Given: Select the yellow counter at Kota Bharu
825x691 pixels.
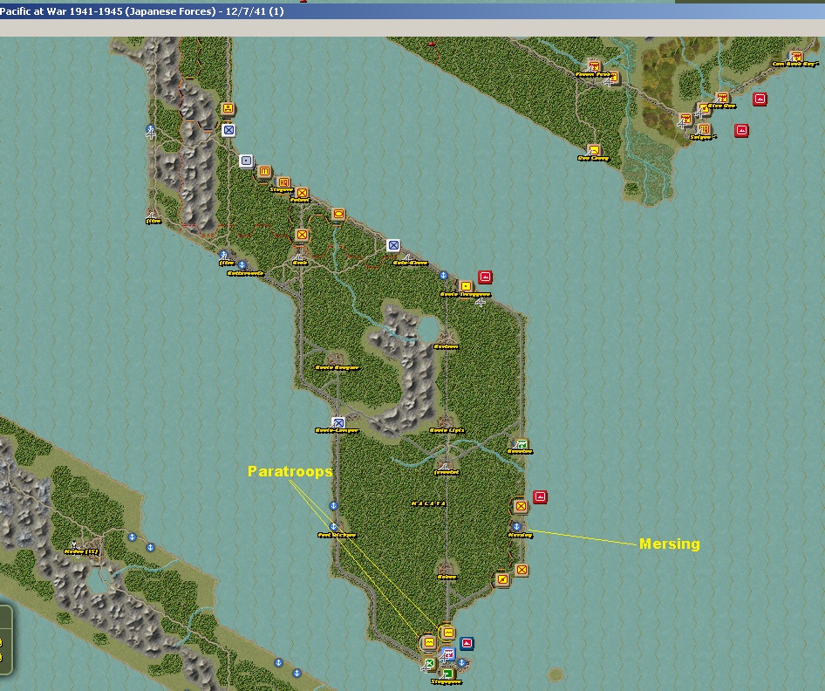Looking at the screenshot, I should pyautogui.click(x=466, y=286).
